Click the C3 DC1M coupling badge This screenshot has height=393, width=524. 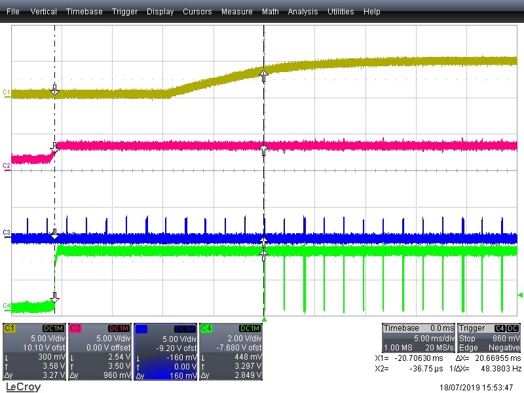185,329
